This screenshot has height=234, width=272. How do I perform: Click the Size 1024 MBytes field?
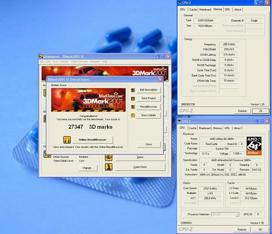205,26
